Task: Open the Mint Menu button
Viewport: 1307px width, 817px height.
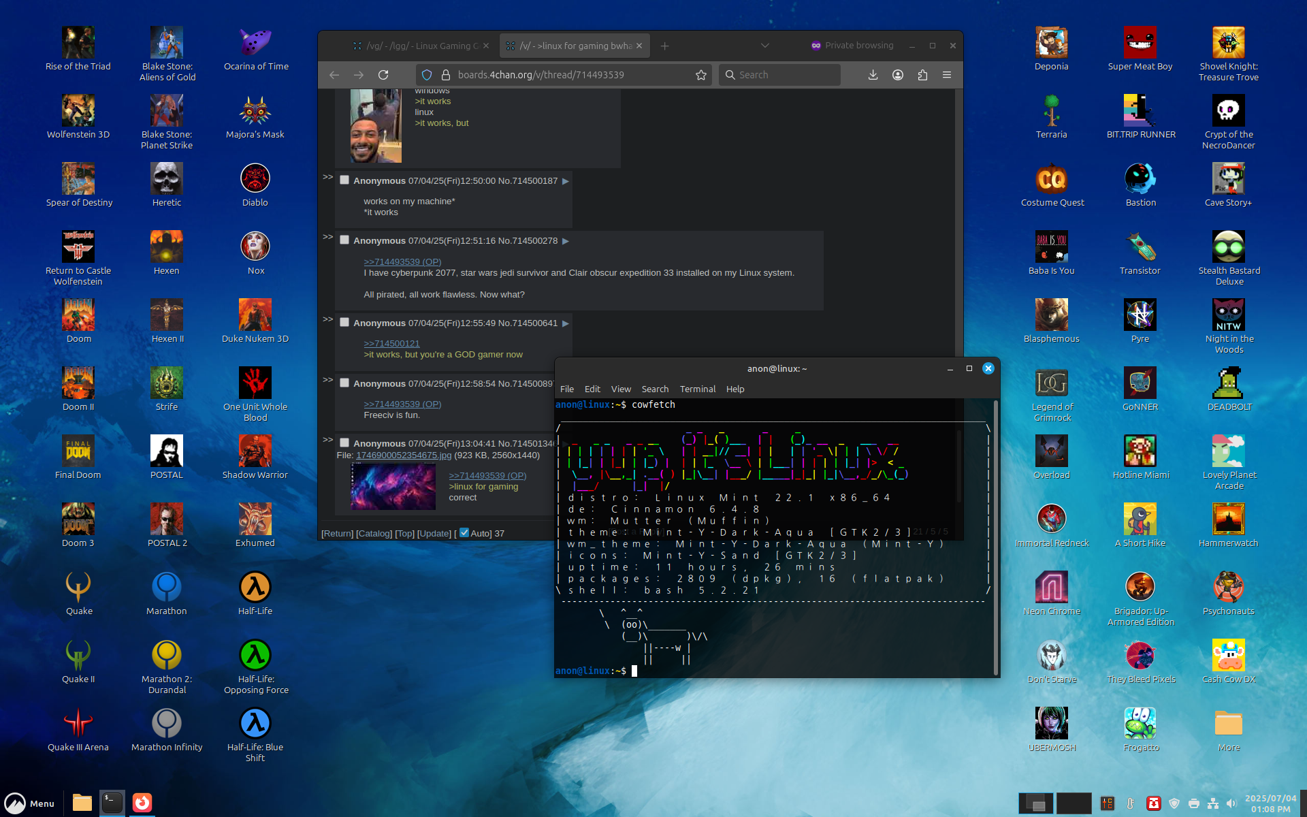Action: 30,803
